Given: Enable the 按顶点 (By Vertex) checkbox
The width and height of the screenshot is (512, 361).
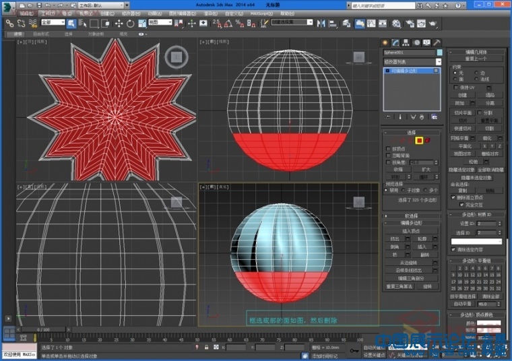Looking at the screenshot, I should pyautogui.click(x=388, y=149).
